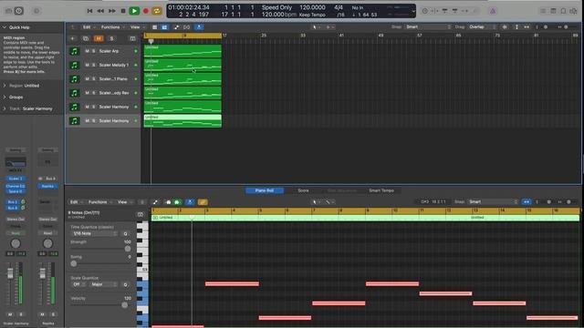The image size is (584, 328).
Task: Adjust the Swing slider knob
Action: click(x=74, y=263)
